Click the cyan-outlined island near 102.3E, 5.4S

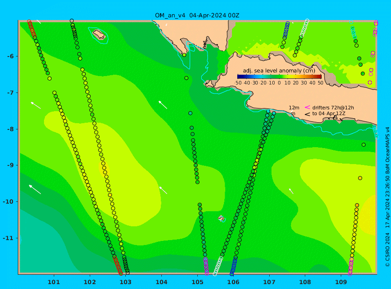[99, 34]
